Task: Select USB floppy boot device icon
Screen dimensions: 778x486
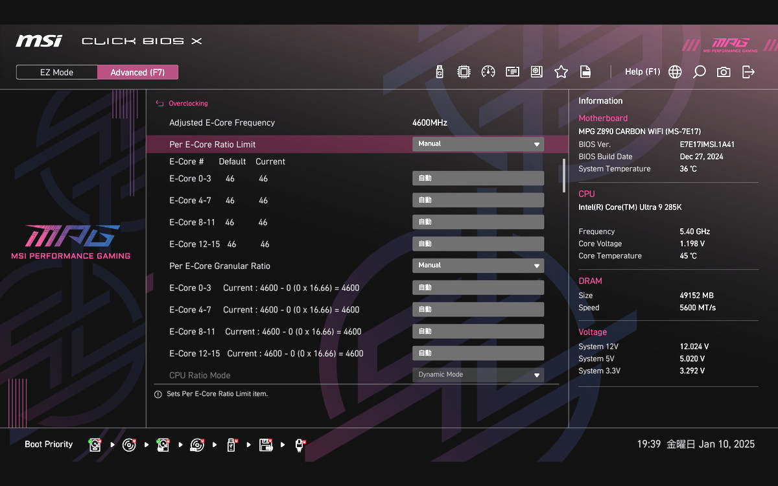Action: pos(266,445)
